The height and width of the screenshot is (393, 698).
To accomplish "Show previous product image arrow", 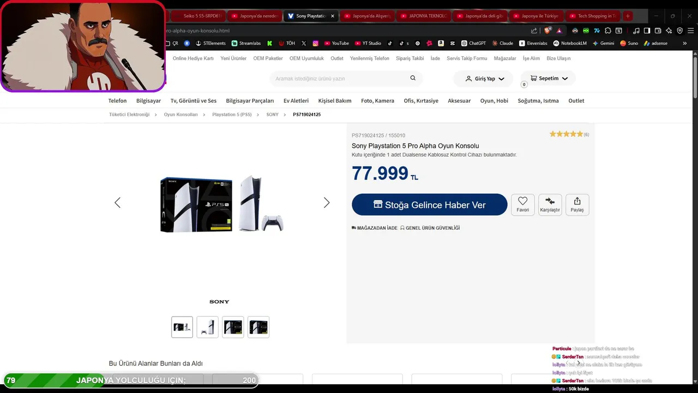I will pos(117,203).
